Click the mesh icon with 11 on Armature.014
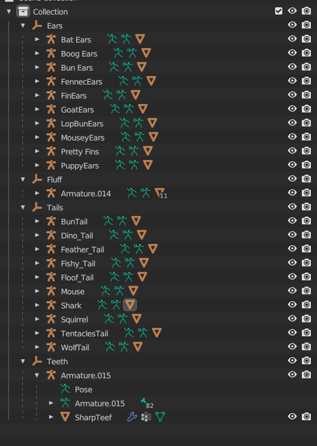The height and width of the screenshot is (446, 317). pos(160,193)
